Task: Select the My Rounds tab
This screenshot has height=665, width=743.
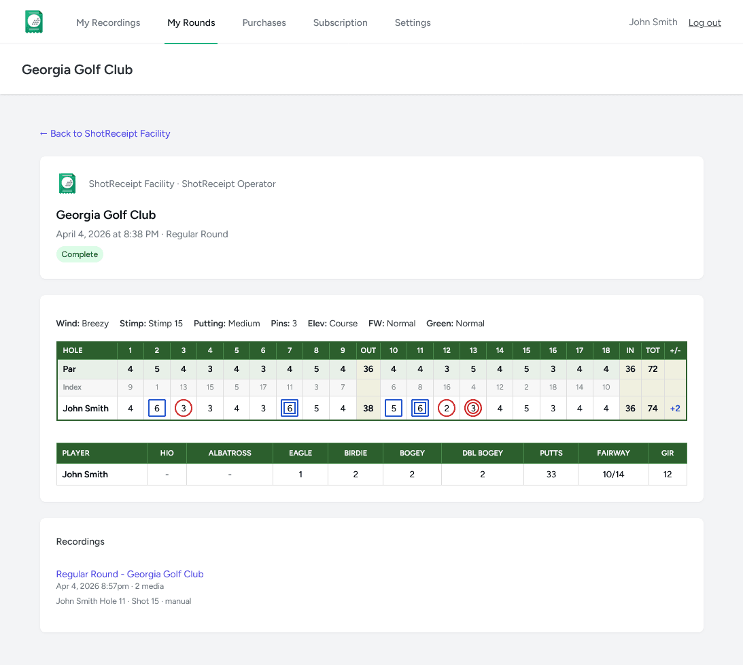Action: point(190,22)
